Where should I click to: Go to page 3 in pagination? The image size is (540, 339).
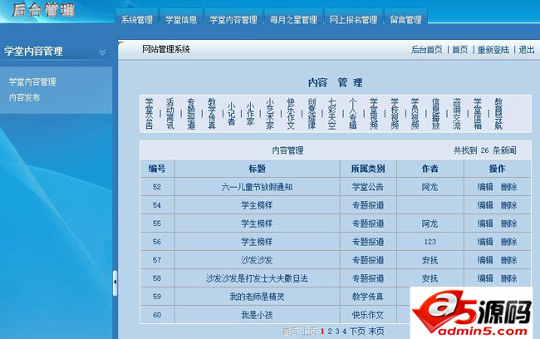(x=337, y=332)
